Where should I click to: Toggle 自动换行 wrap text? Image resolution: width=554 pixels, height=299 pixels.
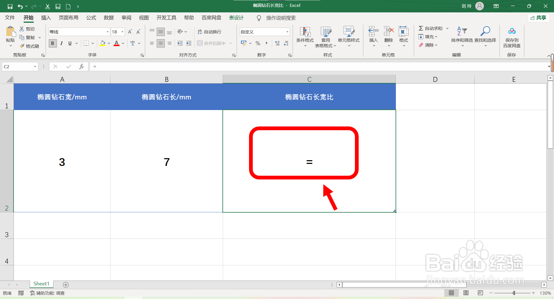(x=209, y=32)
